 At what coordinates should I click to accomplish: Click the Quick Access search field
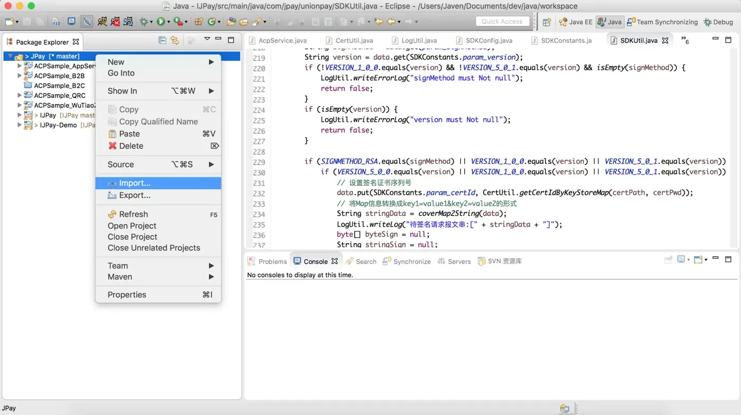(502, 21)
